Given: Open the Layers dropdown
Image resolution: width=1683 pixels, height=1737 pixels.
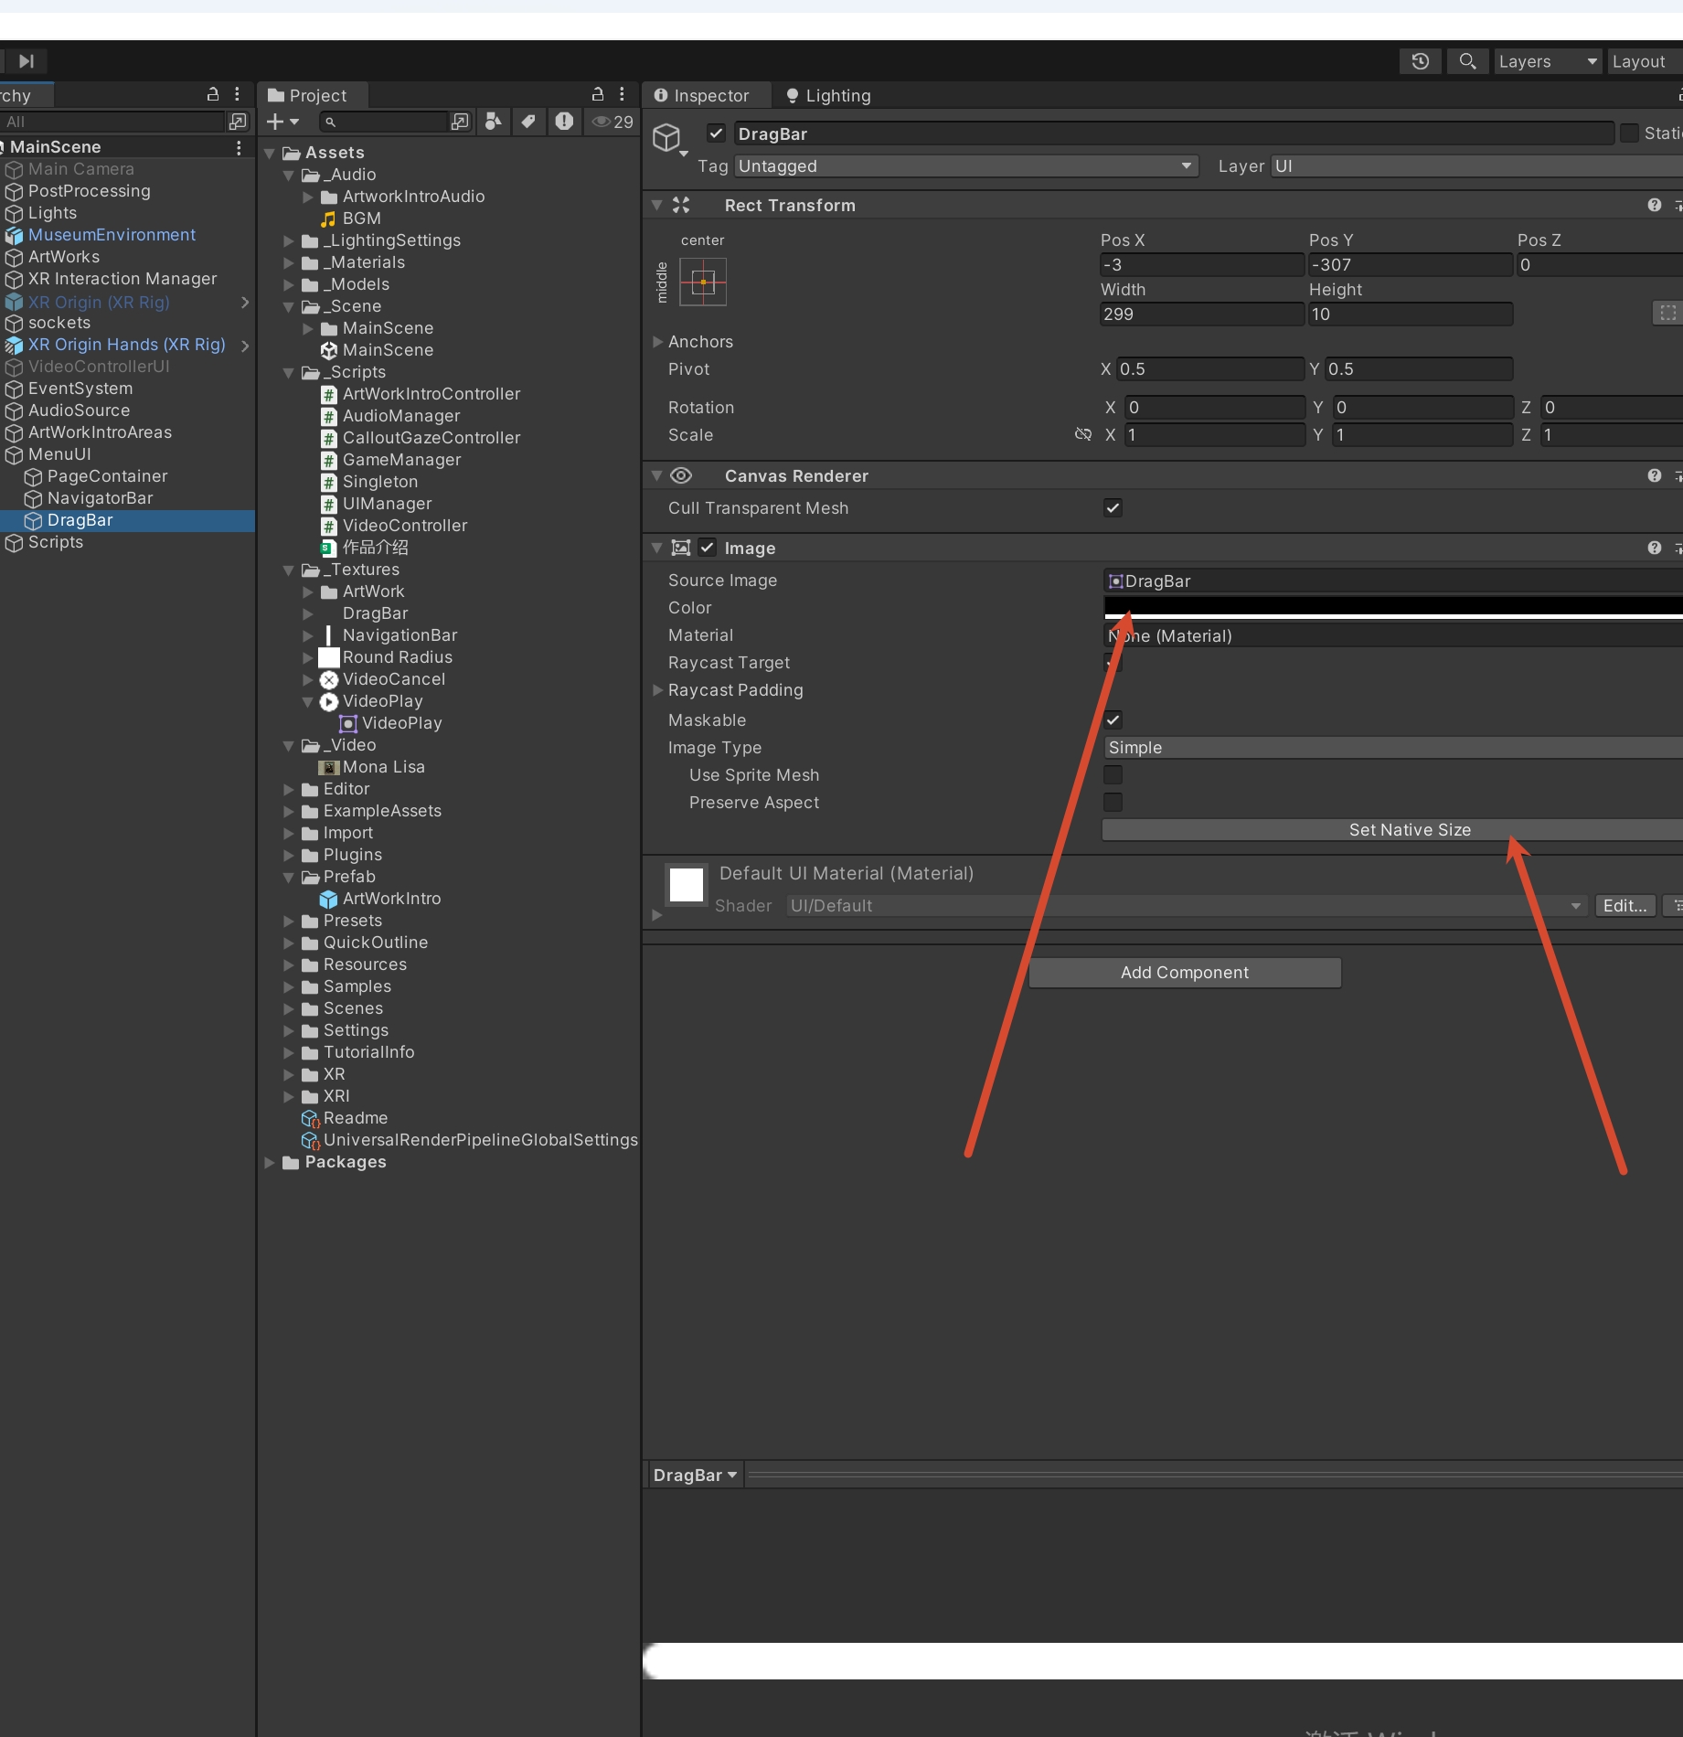Looking at the screenshot, I should coord(1548,61).
